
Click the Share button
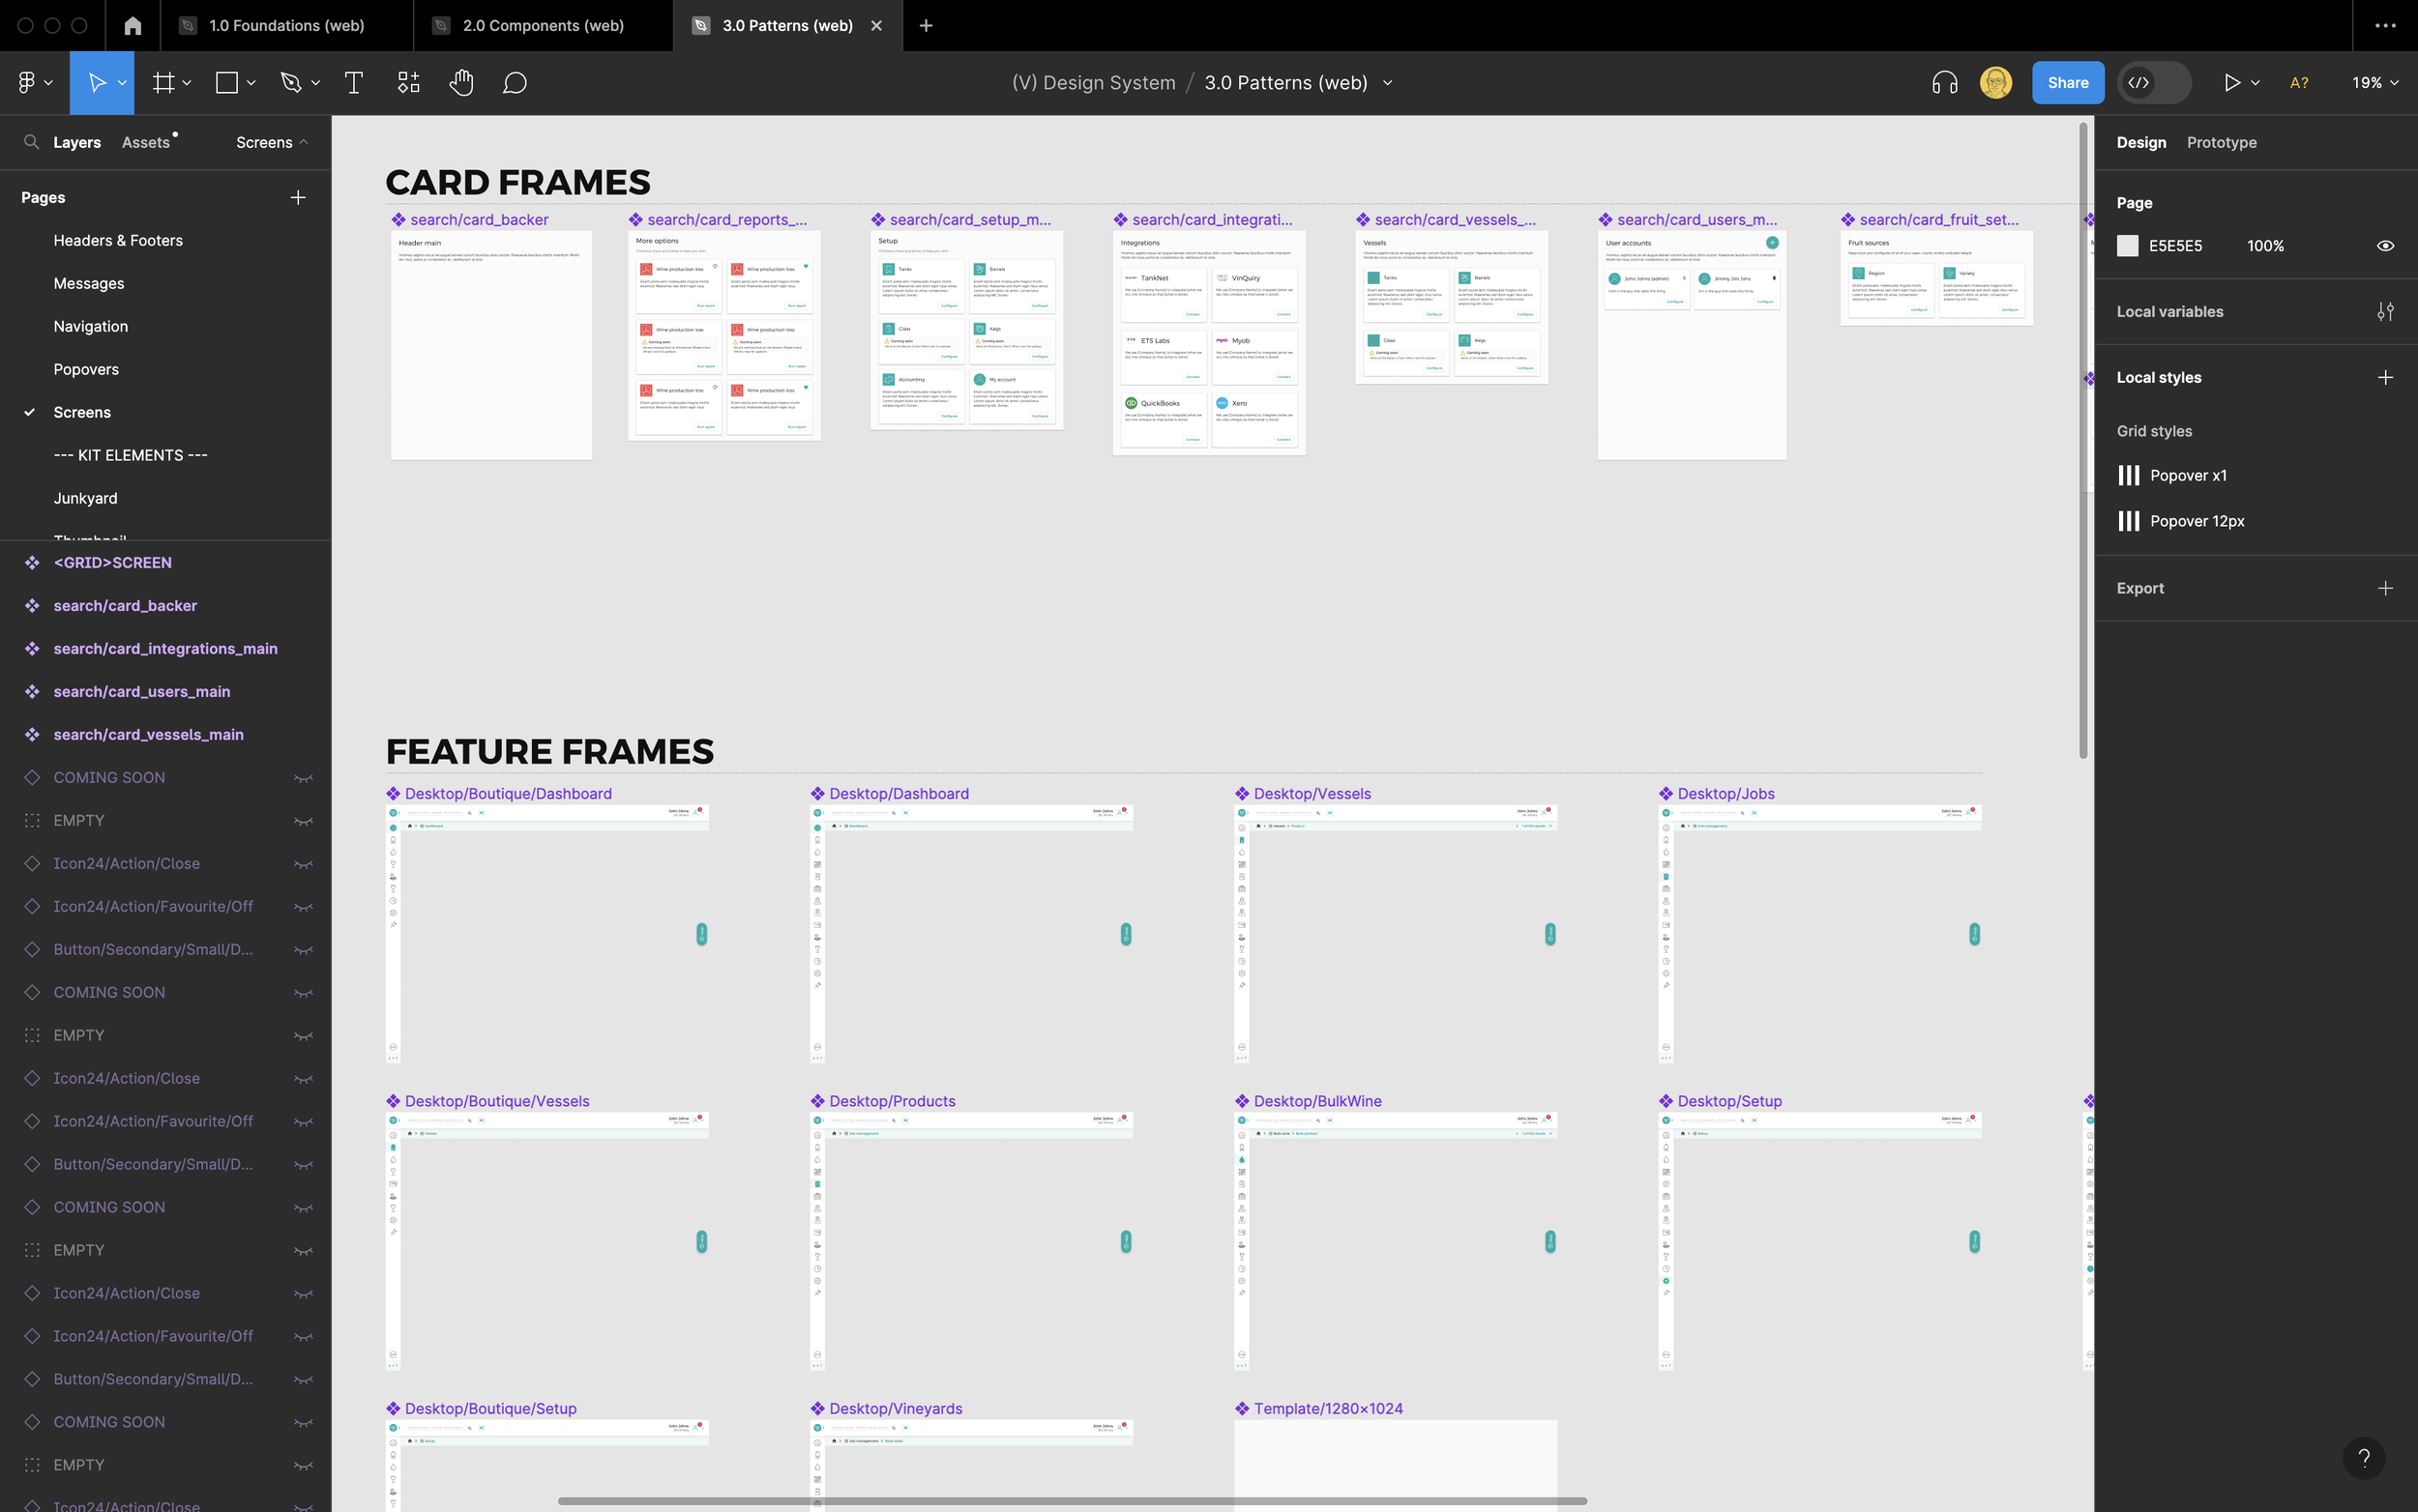coord(2067,83)
